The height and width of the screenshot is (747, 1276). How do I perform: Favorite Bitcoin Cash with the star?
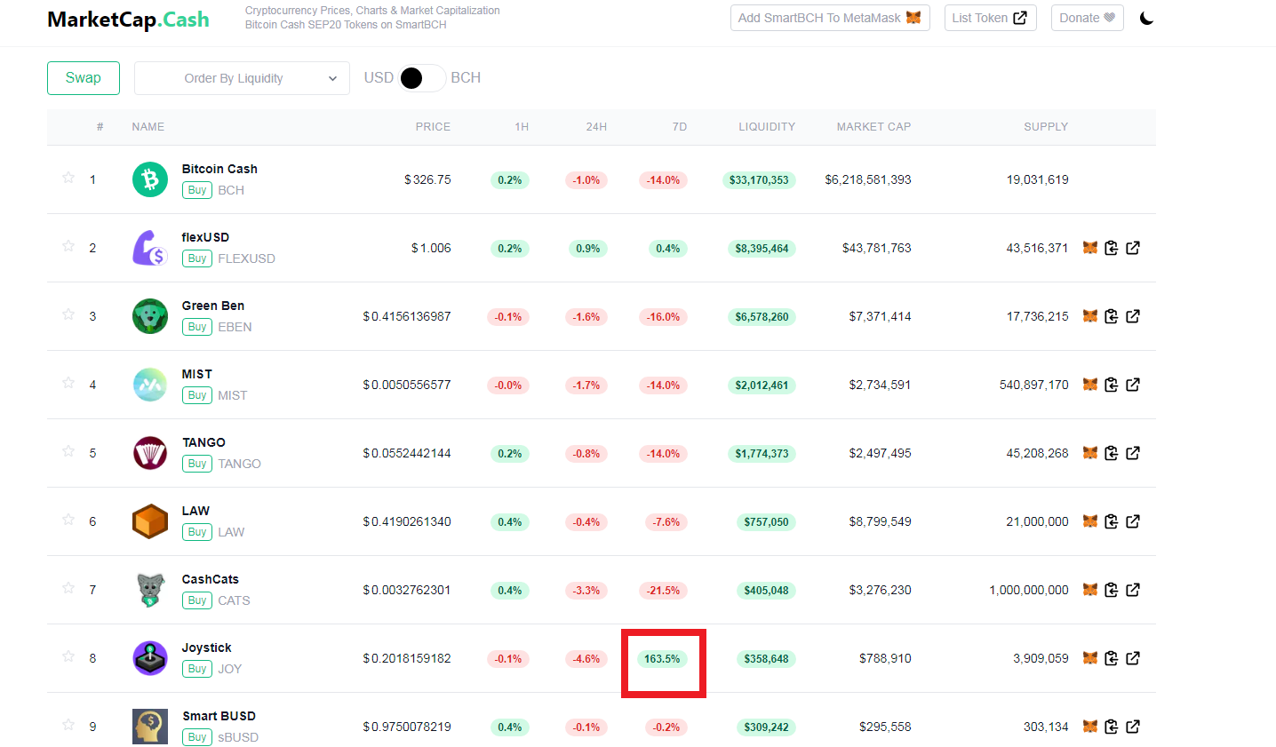[68, 178]
